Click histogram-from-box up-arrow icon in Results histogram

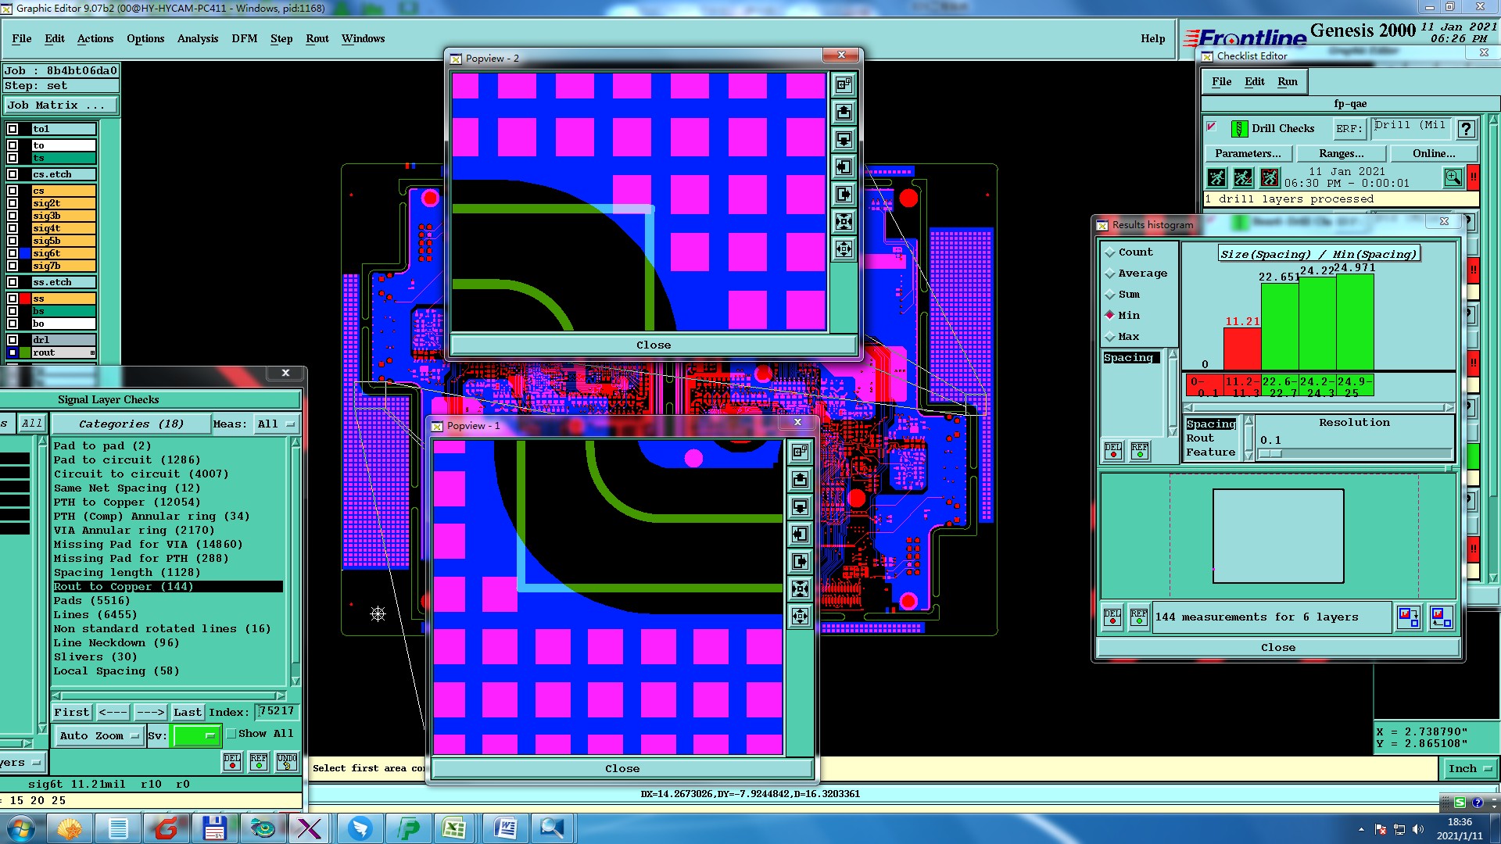coord(1441,617)
